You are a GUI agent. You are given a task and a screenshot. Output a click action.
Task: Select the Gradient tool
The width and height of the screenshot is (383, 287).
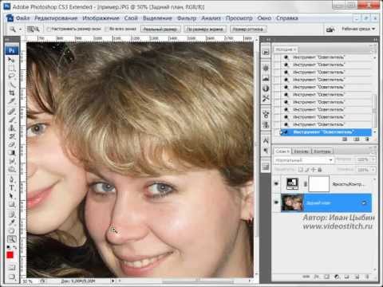click(11, 152)
